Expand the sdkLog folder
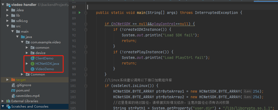 tap(8, 21)
